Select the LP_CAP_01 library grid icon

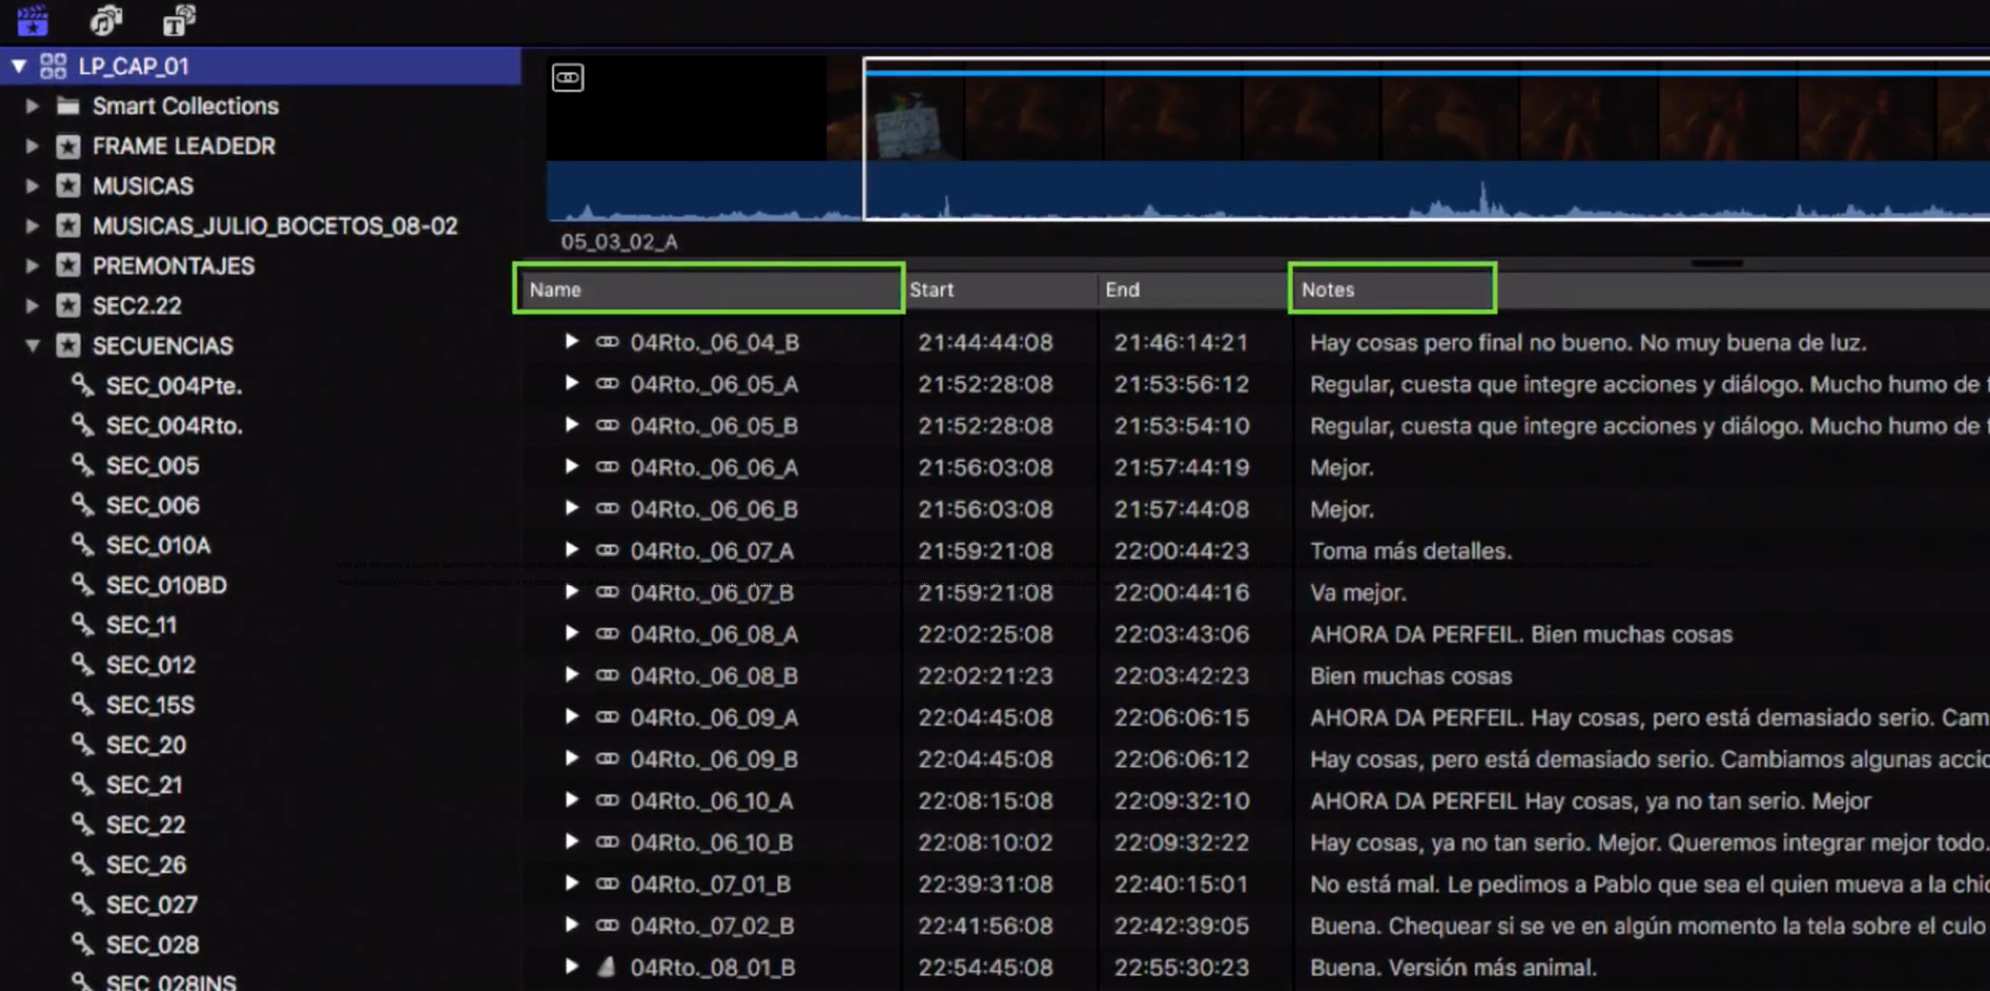(52, 66)
